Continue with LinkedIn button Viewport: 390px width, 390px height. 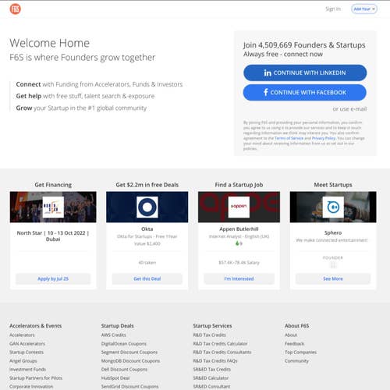(x=305, y=73)
